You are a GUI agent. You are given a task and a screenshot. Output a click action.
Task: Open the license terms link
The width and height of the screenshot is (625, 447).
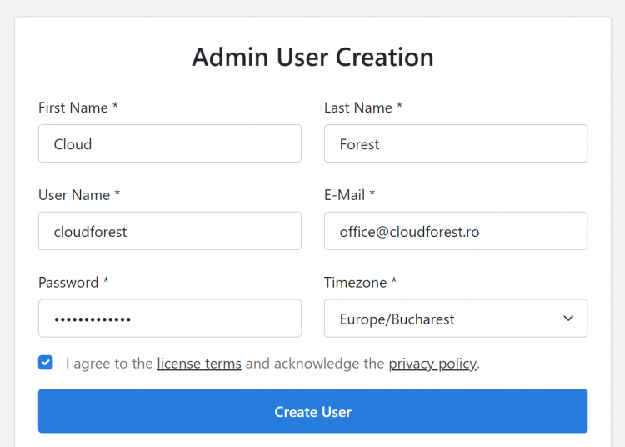coord(199,364)
